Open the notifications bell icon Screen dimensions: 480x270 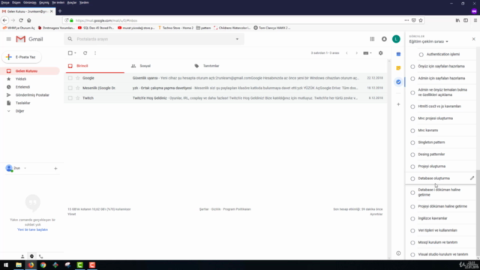click(384, 39)
